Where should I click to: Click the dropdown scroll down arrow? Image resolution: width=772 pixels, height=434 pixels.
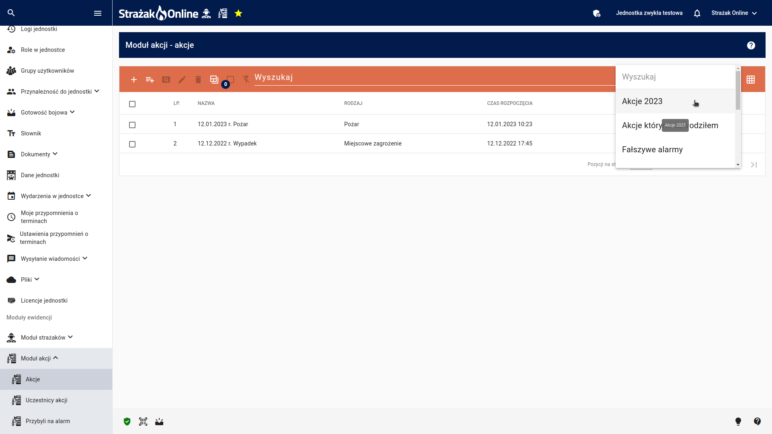click(738, 165)
